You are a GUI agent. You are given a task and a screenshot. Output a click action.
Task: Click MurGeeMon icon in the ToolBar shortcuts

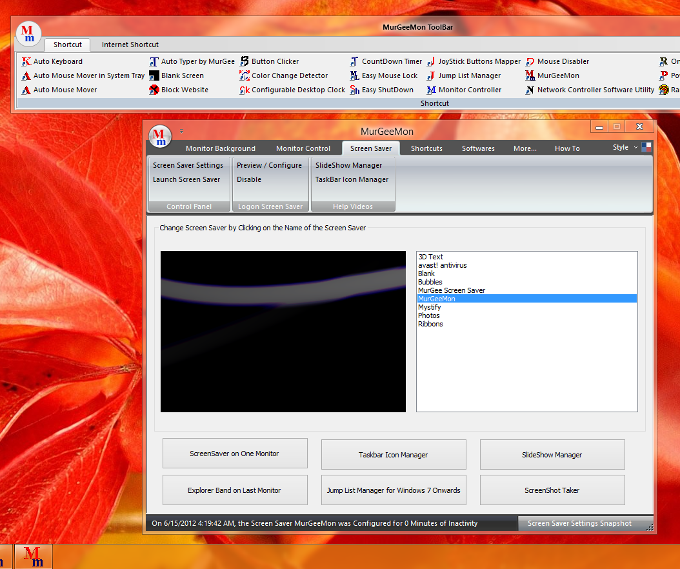click(530, 76)
